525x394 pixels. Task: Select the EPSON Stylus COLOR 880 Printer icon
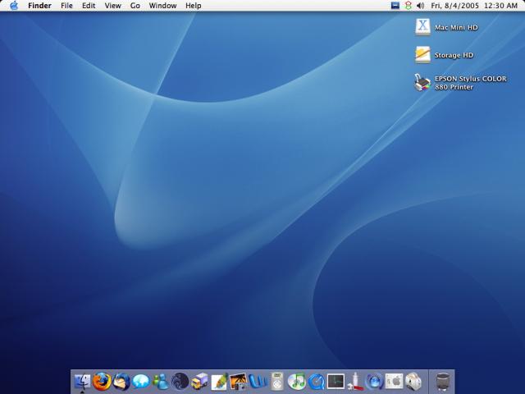coord(422,82)
